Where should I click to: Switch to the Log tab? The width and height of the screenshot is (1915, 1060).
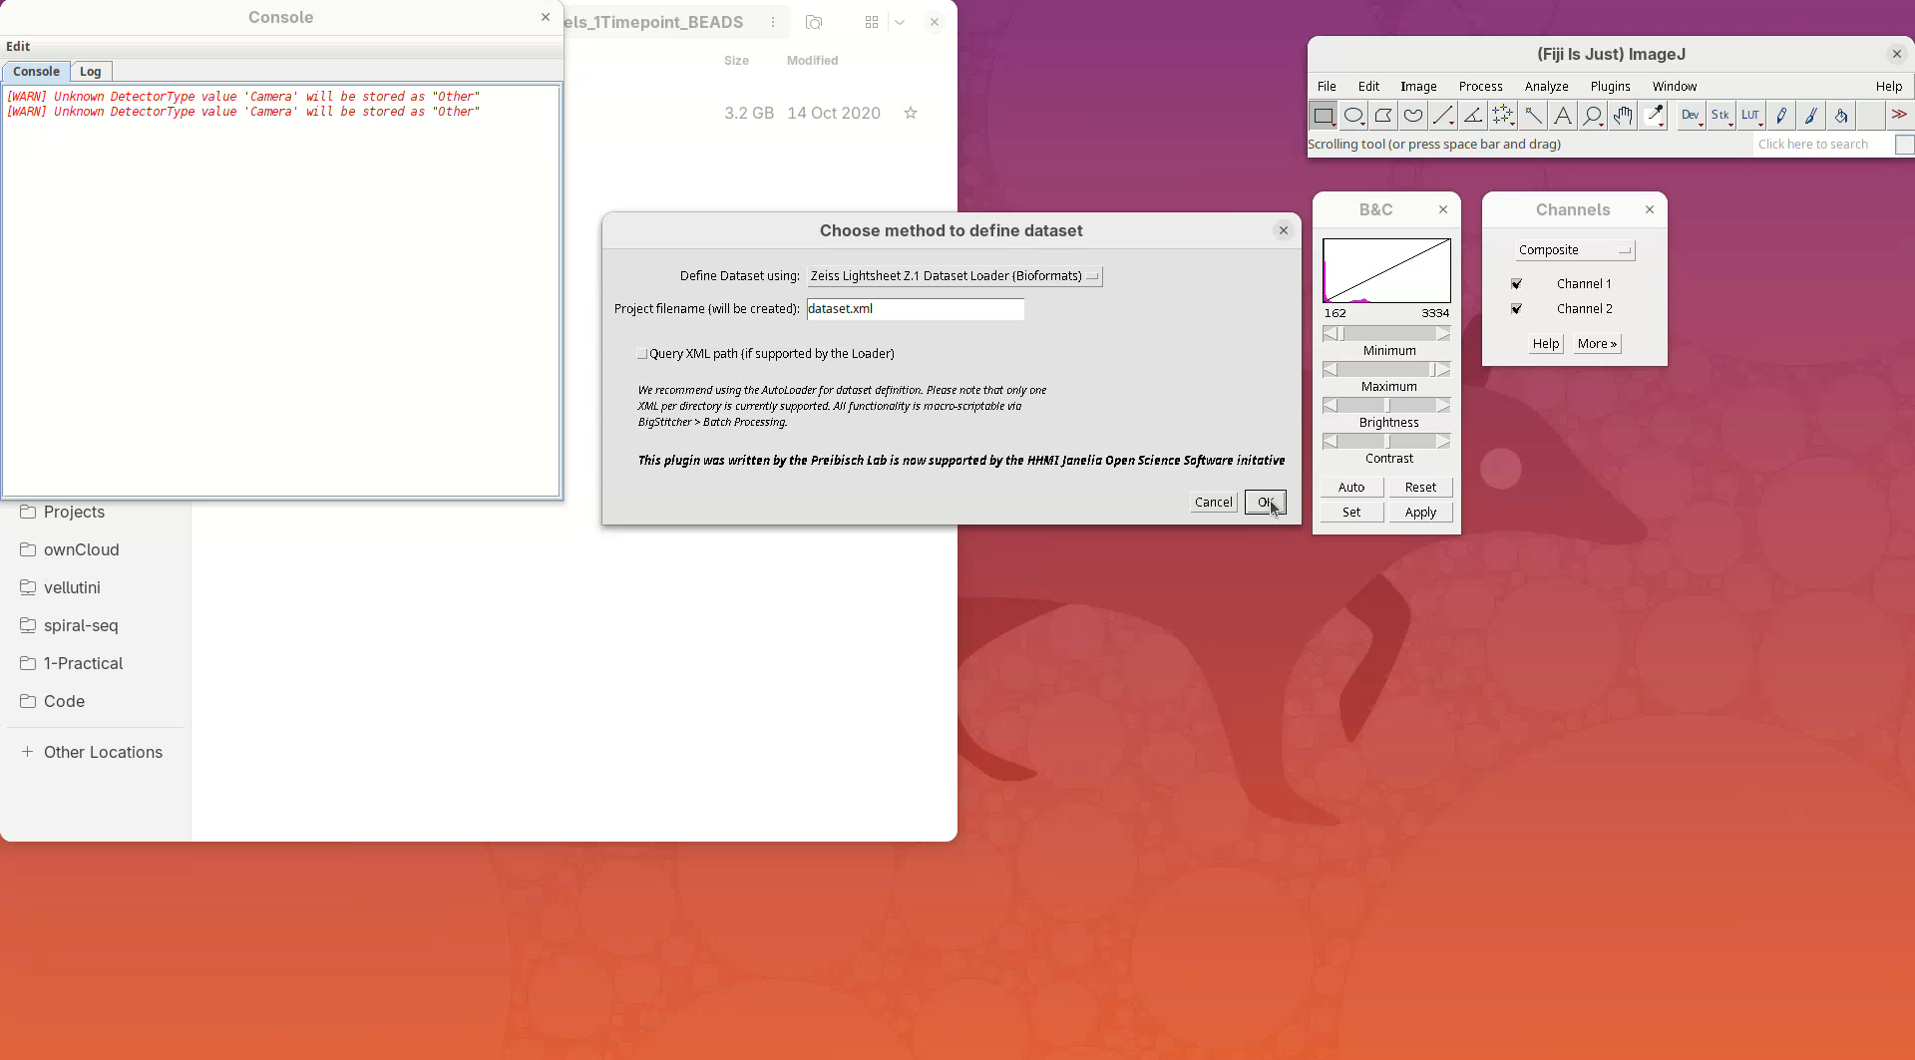pyautogui.click(x=90, y=72)
